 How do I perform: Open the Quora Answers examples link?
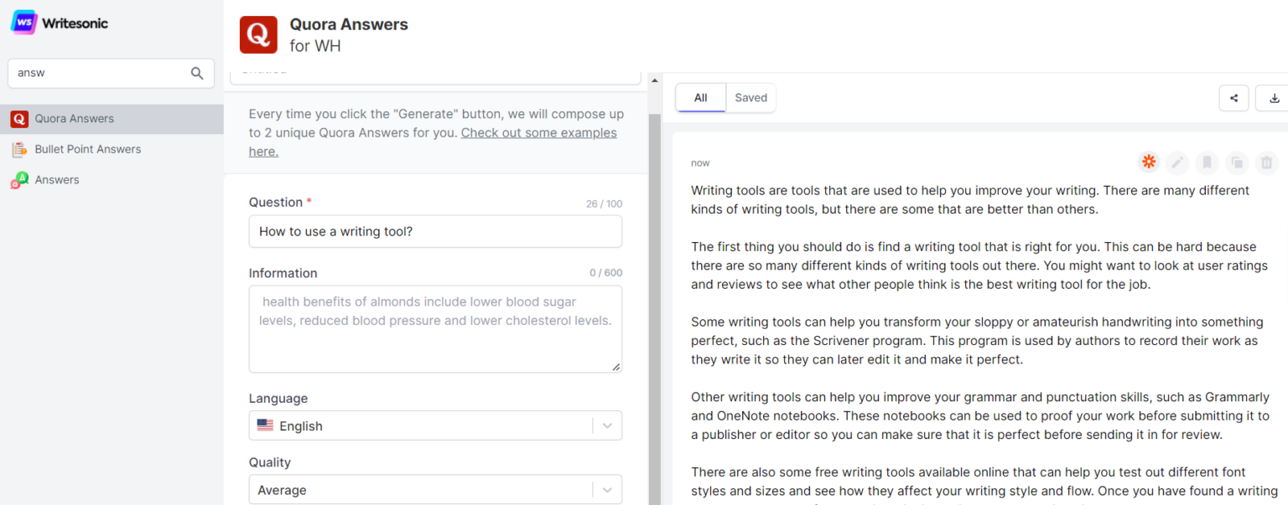click(x=538, y=132)
